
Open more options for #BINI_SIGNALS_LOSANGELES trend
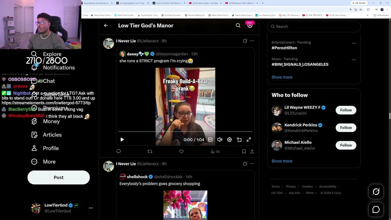click(x=354, y=60)
